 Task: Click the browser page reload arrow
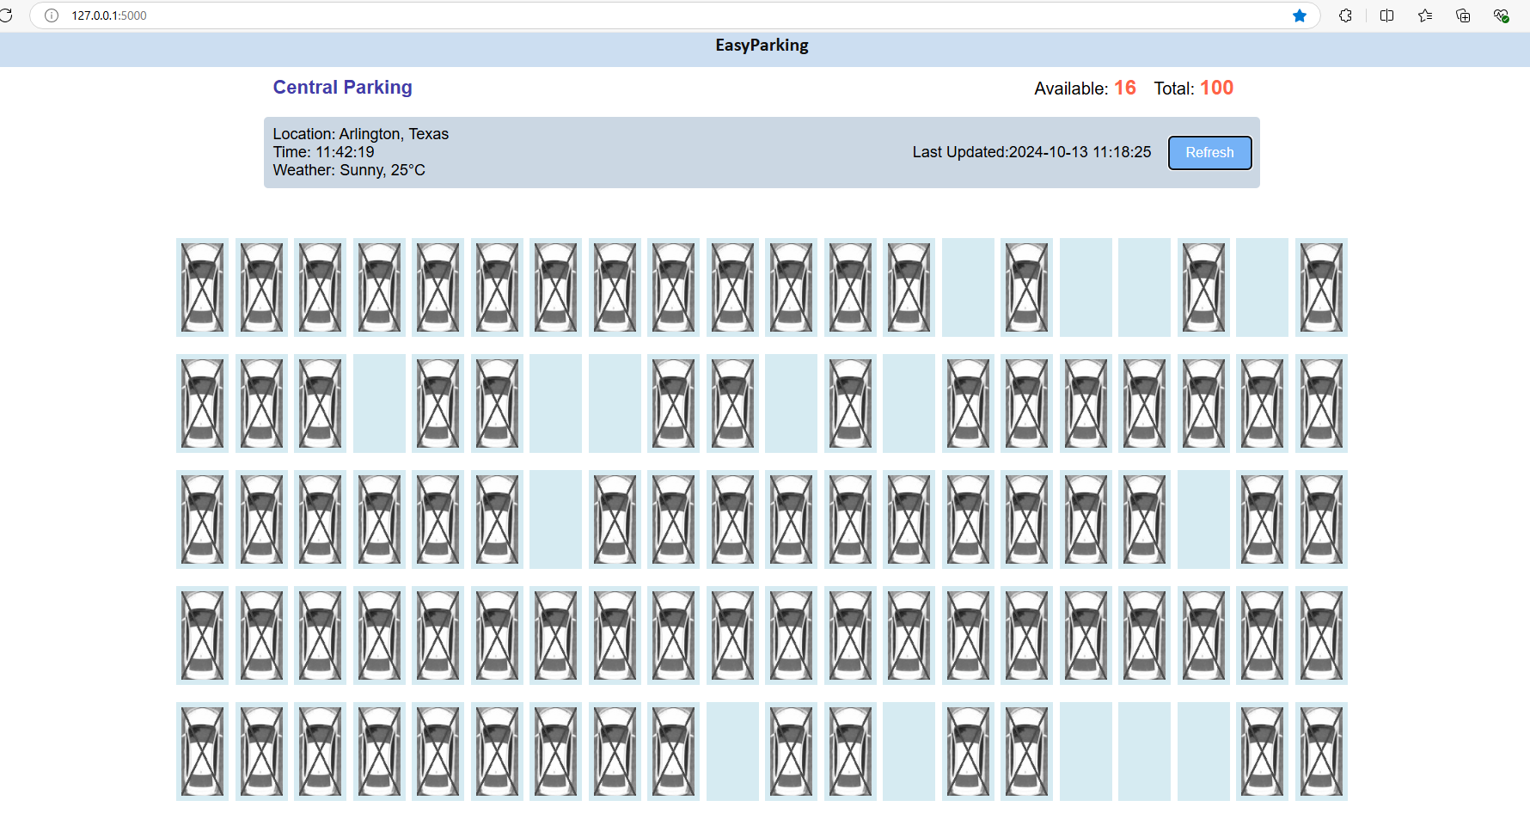pyautogui.click(x=7, y=15)
